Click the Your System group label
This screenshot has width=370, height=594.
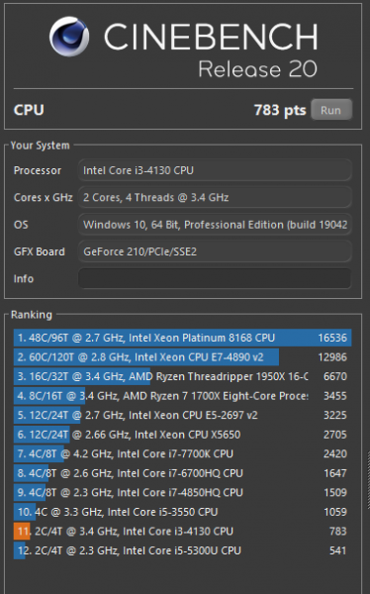point(41,146)
